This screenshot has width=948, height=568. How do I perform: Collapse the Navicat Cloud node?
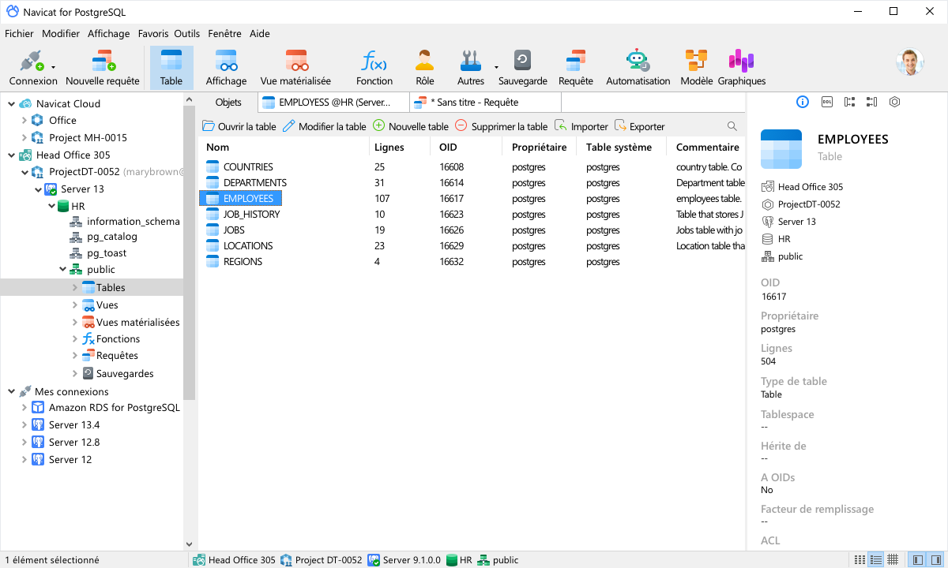[x=11, y=103]
